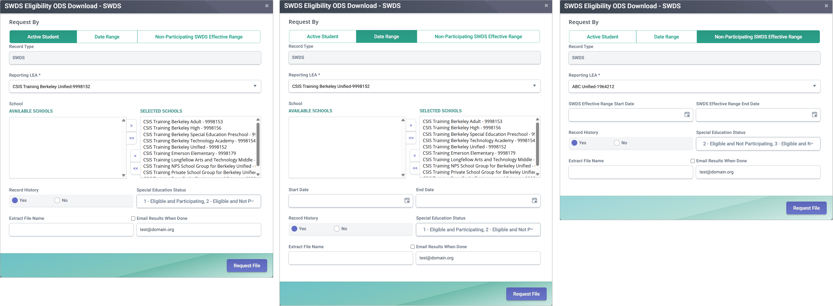Open SWDS Effective Range End Date calendar
This screenshot has width=833, height=306.
[x=814, y=115]
